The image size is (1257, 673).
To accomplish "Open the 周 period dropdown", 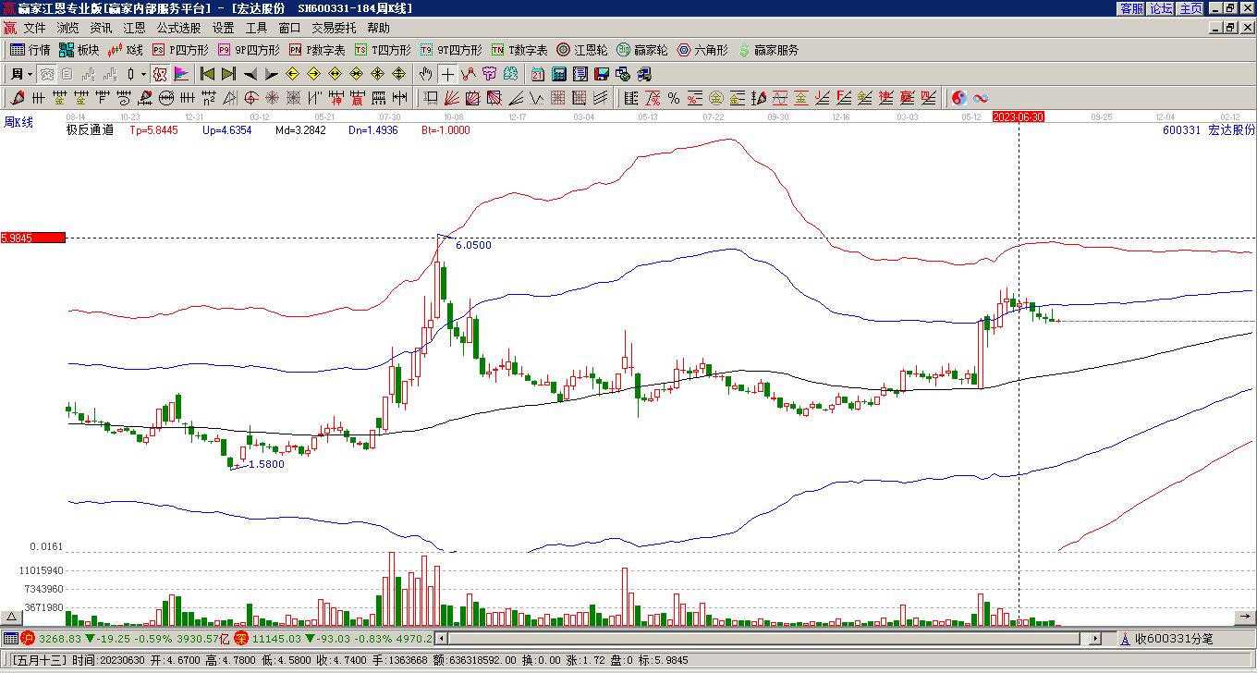I will tap(22, 74).
